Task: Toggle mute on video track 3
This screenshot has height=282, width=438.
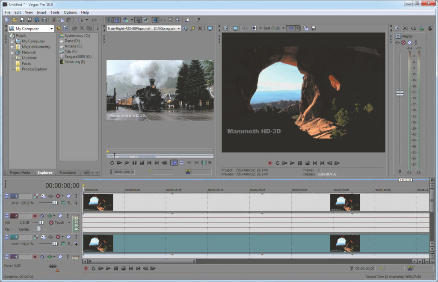Action: pyautogui.click(x=68, y=237)
